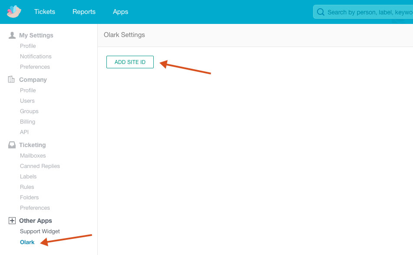Click the search magnifier icon
The height and width of the screenshot is (255, 413).
tap(321, 12)
